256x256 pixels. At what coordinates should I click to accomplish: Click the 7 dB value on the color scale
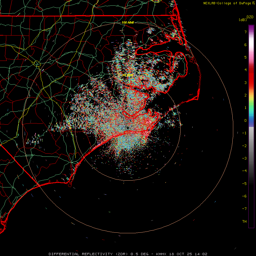coord(245,32)
